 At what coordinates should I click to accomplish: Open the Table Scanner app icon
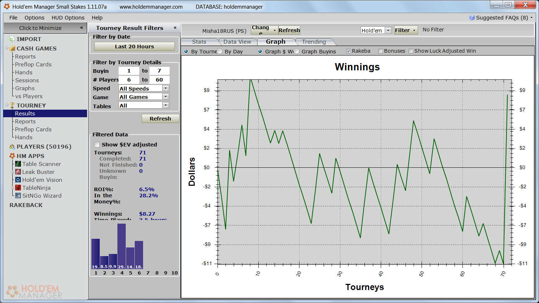tap(18, 164)
